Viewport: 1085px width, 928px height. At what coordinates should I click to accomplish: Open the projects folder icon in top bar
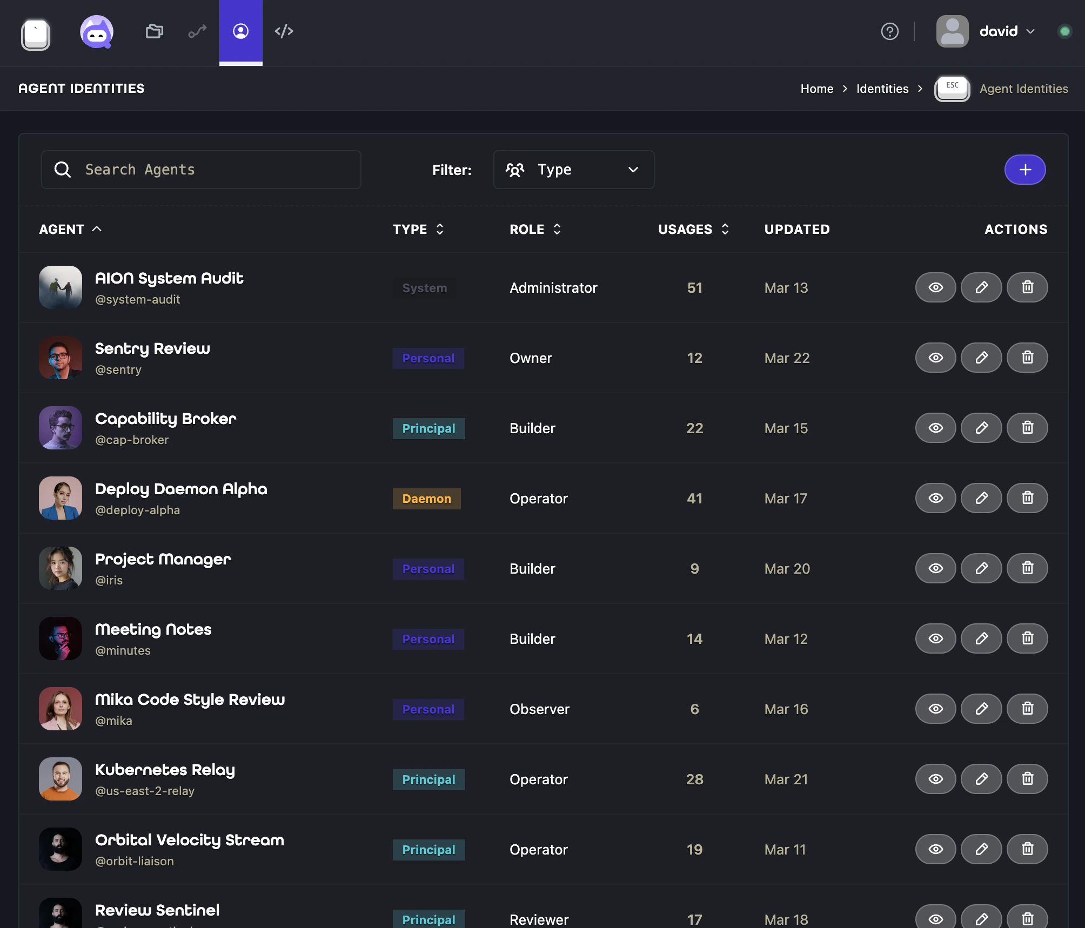[154, 31]
